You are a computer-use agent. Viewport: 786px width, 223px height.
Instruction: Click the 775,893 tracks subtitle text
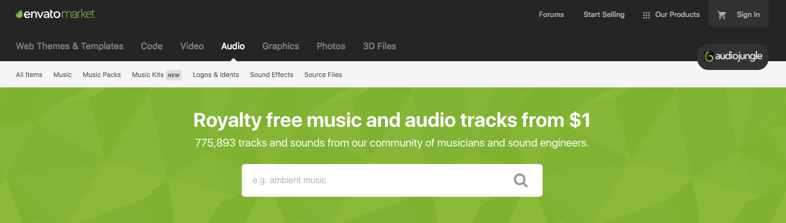coord(392,144)
